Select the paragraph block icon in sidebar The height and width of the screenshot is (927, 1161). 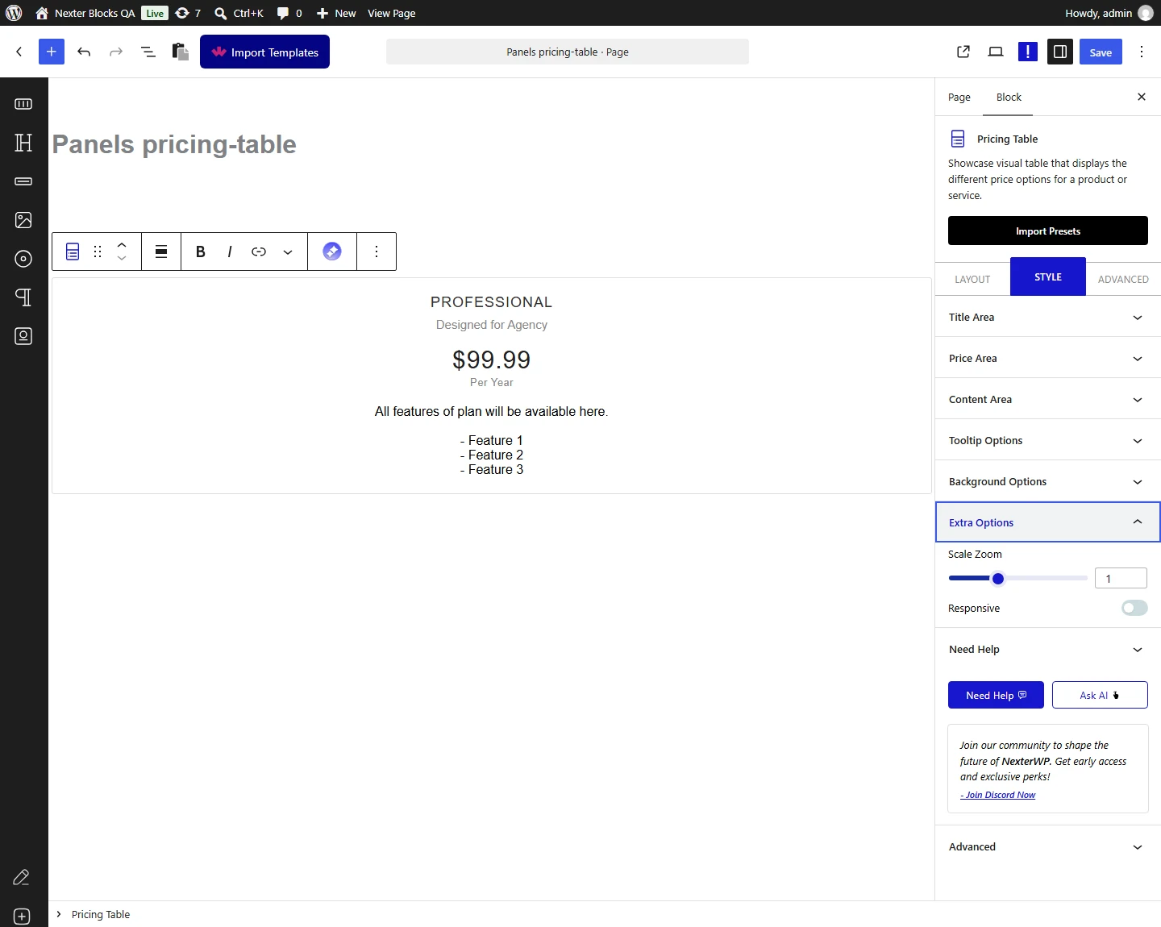23,297
